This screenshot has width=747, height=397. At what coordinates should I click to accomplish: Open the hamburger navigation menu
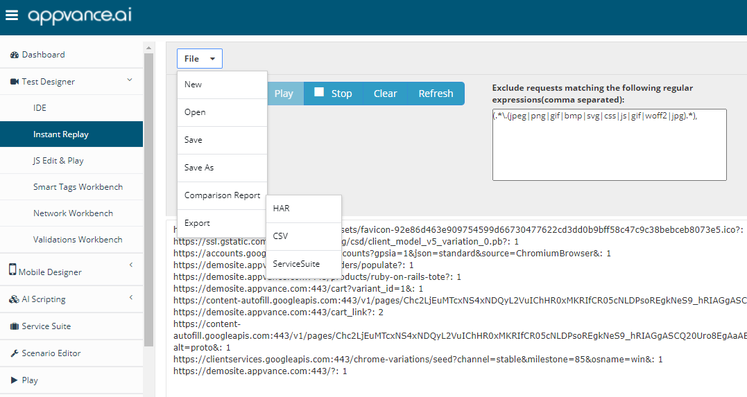pos(11,15)
